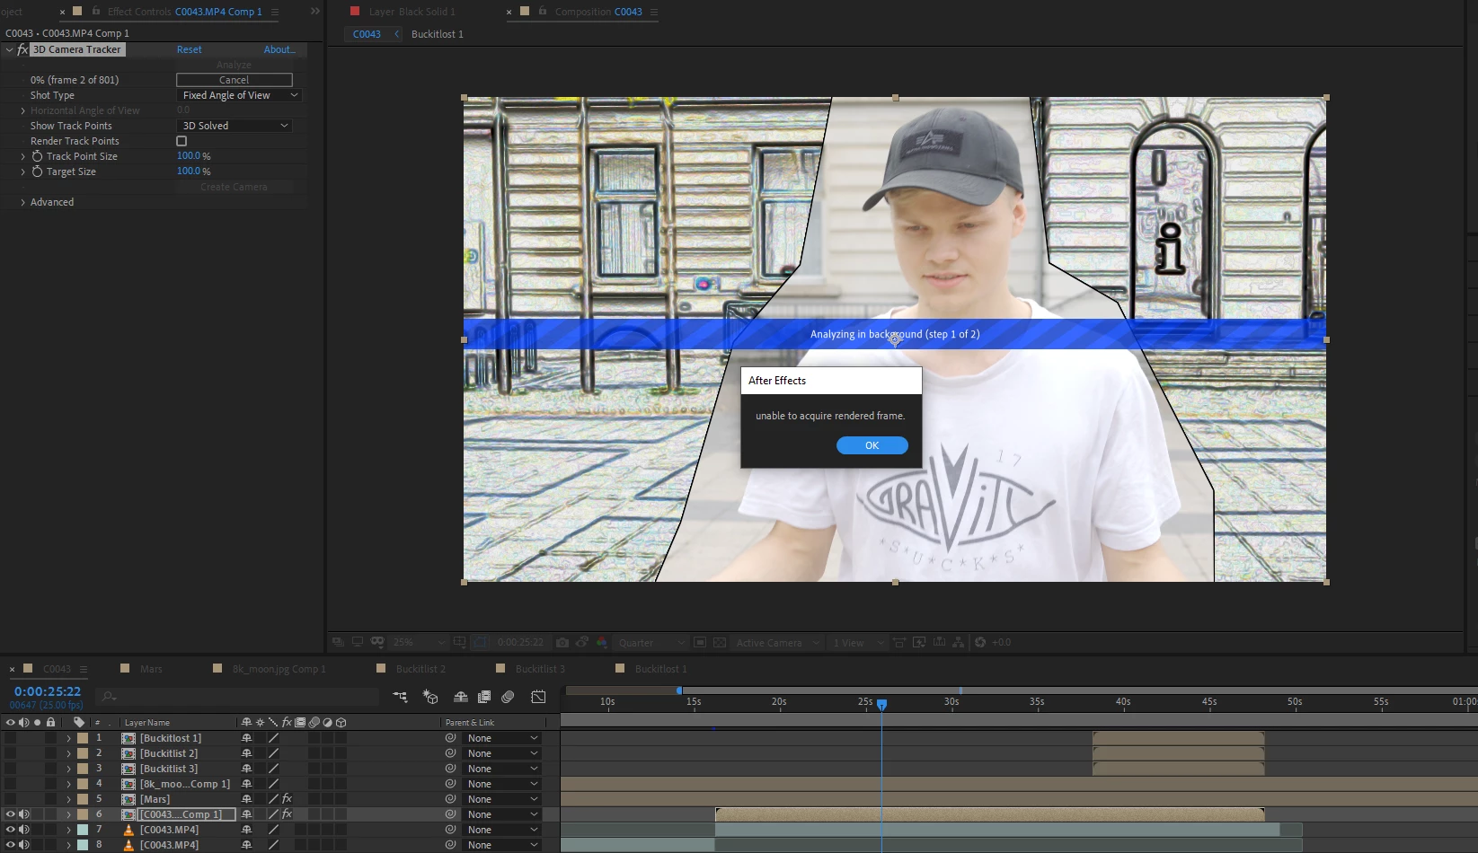Show the Buckitlost 1 layer video
This screenshot has width=1478, height=853.
10,738
